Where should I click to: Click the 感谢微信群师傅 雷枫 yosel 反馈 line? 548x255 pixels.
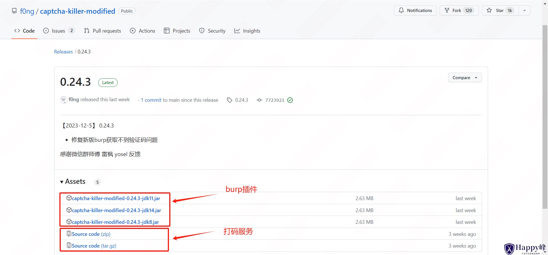coord(100,154)
